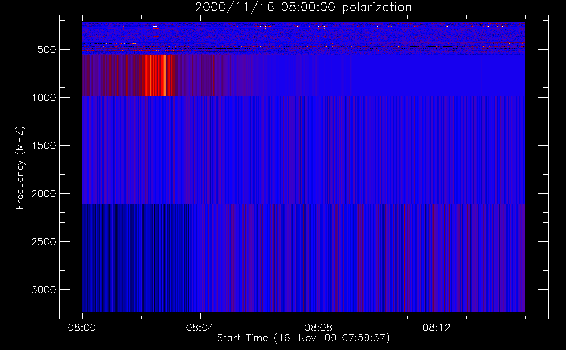
Task: Click the 'Frequency (MHZ)' y-axis title
Action: (20, 168)
